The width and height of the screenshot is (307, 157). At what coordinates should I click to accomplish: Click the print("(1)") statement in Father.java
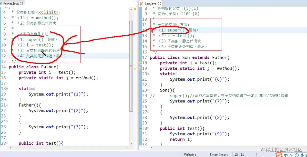[58, 94]
